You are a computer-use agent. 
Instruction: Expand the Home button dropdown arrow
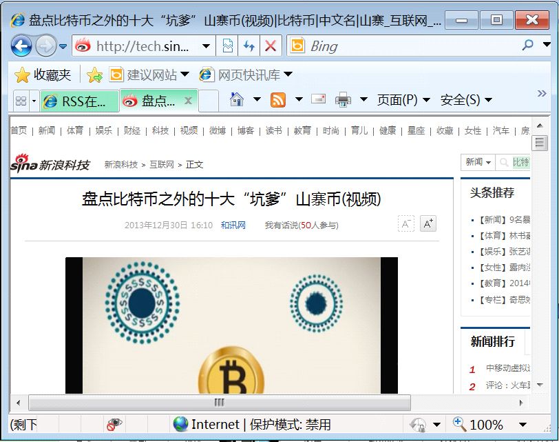(257, 99)
